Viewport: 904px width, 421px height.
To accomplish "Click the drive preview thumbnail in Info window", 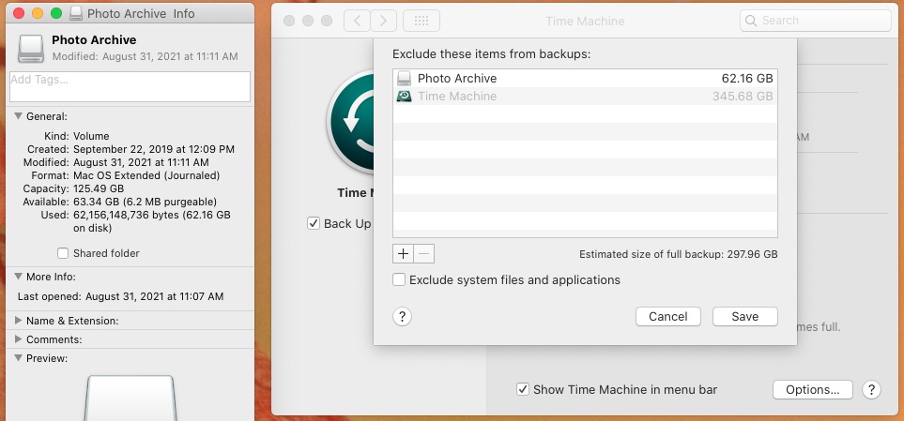I will coord(130,398).
